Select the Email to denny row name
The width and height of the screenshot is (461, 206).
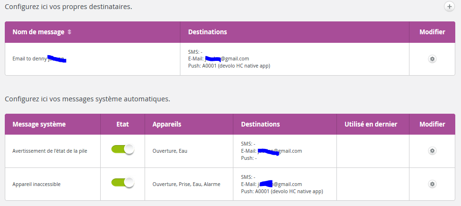point(39,59)
